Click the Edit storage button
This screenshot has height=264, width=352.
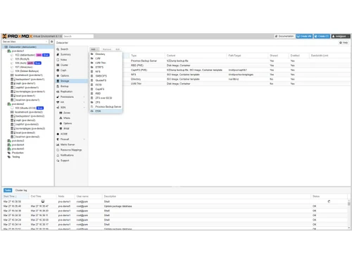tap(118, 49)
